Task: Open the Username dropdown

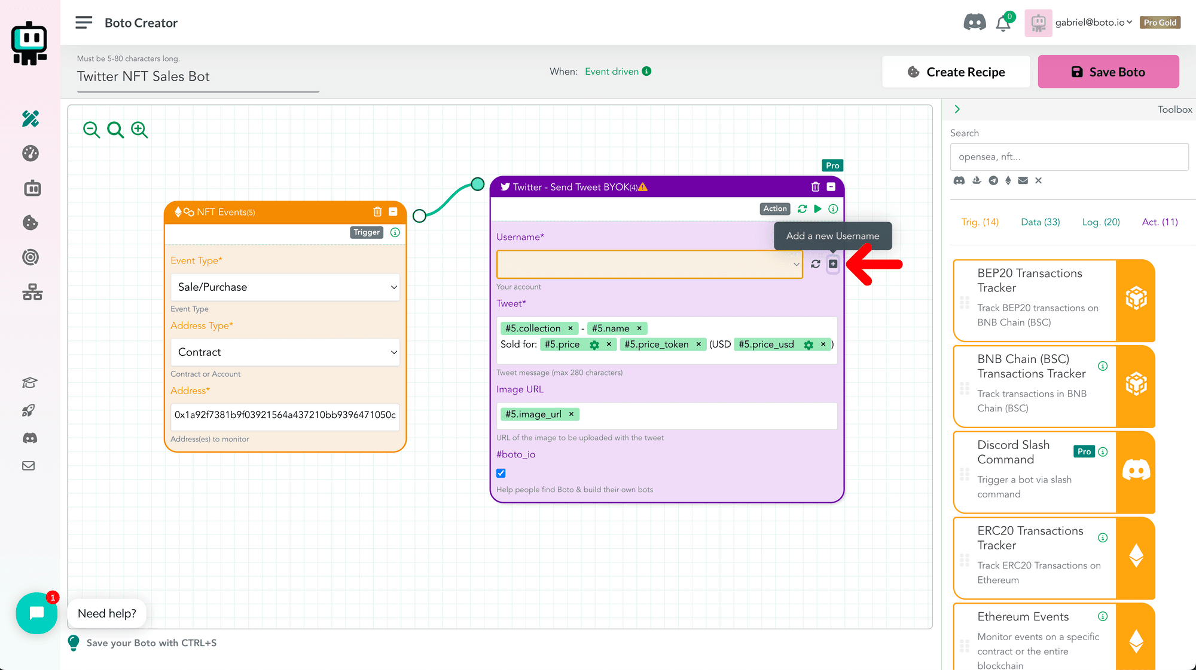Action: tap(649, 265)
